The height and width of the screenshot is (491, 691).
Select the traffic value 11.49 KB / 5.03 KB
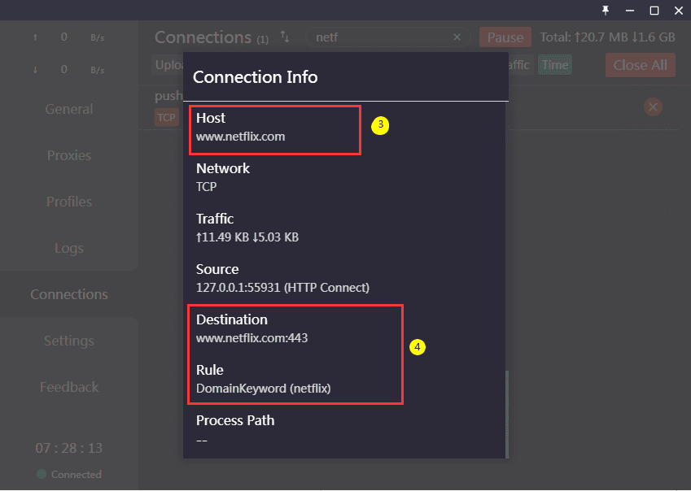point(247,237)
